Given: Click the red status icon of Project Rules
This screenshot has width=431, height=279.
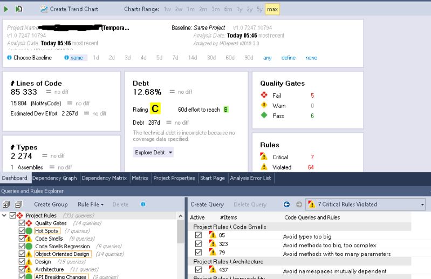Looking at the screenshot, I should 20,215.
